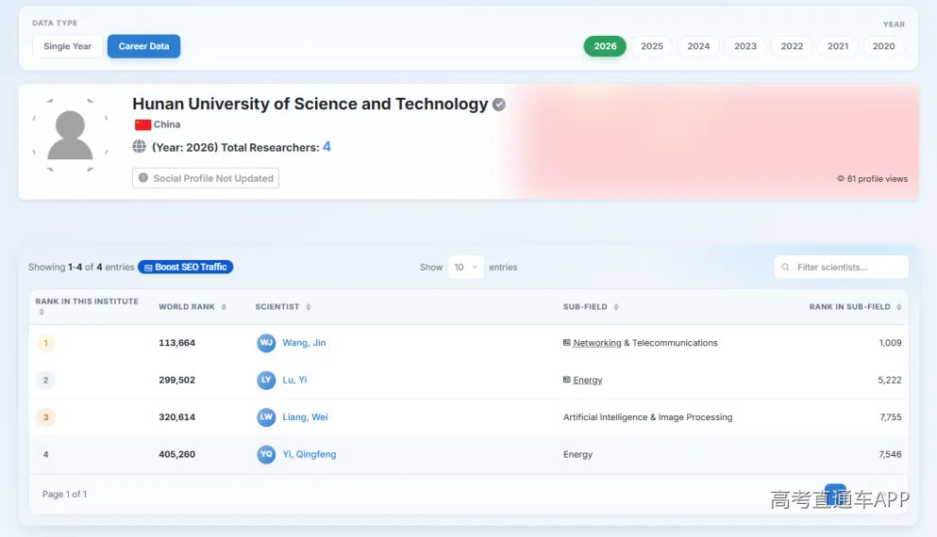Click the eye icon beside profile views
Screen dimensions: 937x537
click(841, 178)
